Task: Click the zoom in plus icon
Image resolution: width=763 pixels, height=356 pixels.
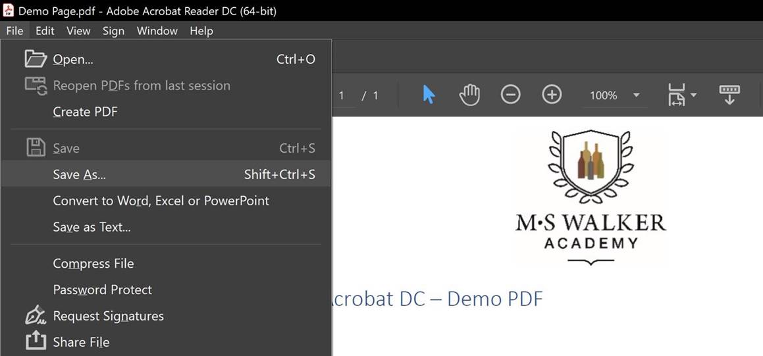Action: pos(552,95)
